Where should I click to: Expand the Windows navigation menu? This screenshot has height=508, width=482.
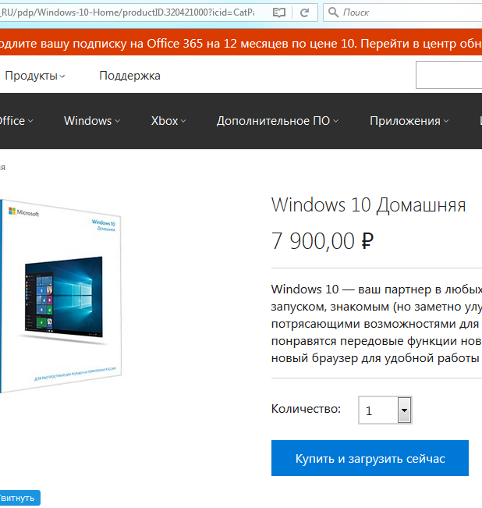92,121
